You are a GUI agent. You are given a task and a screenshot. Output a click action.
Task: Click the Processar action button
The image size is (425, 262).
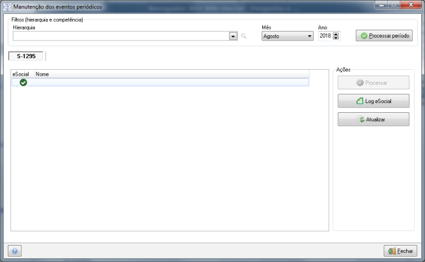click(x=373, y=82)
